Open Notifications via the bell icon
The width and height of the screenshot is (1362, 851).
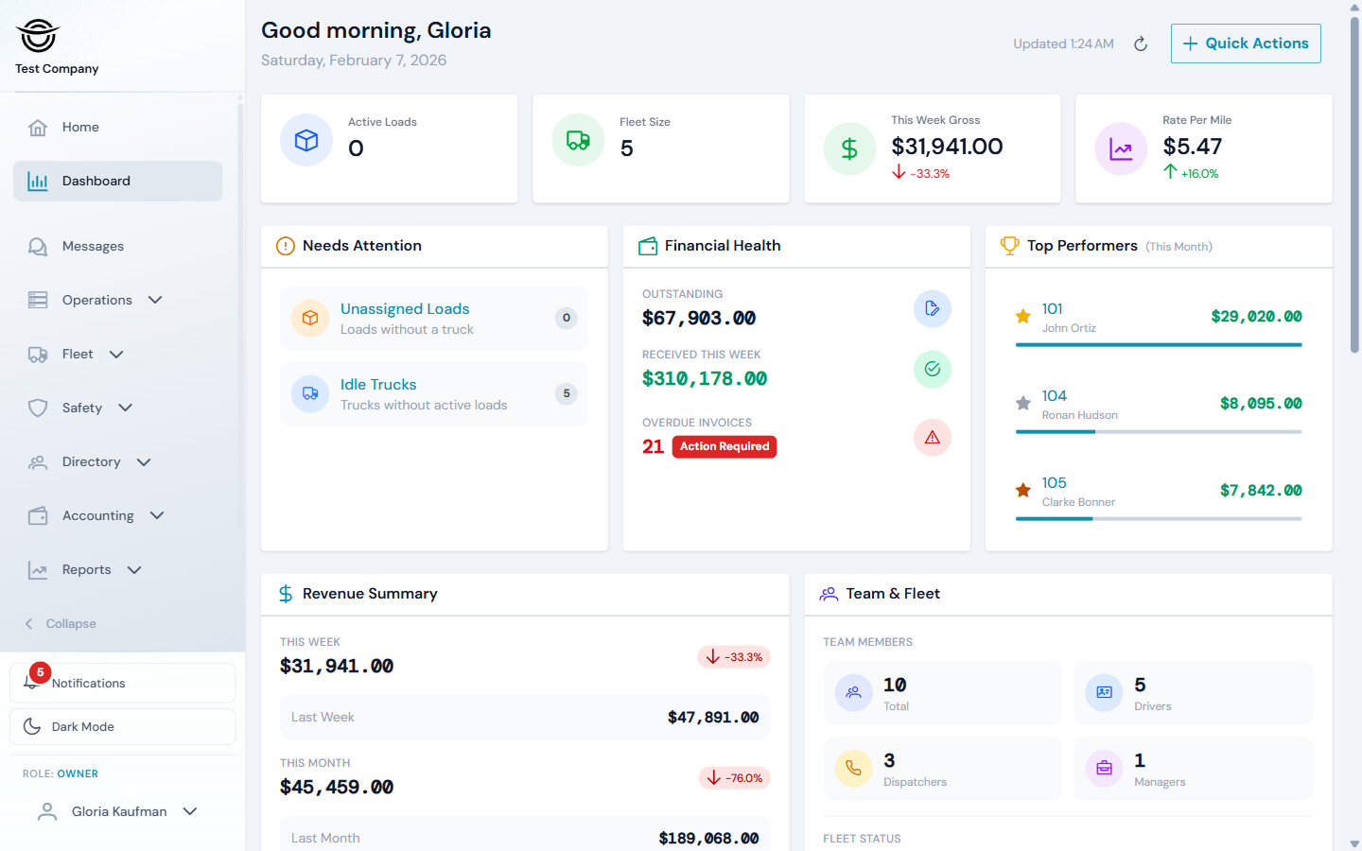(32, 683)
